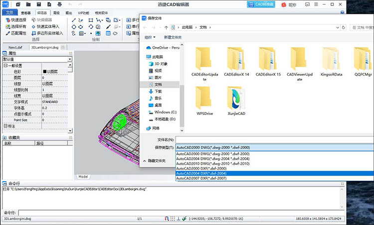Select AutoCAD2004 DWG format option

(274, 159)
